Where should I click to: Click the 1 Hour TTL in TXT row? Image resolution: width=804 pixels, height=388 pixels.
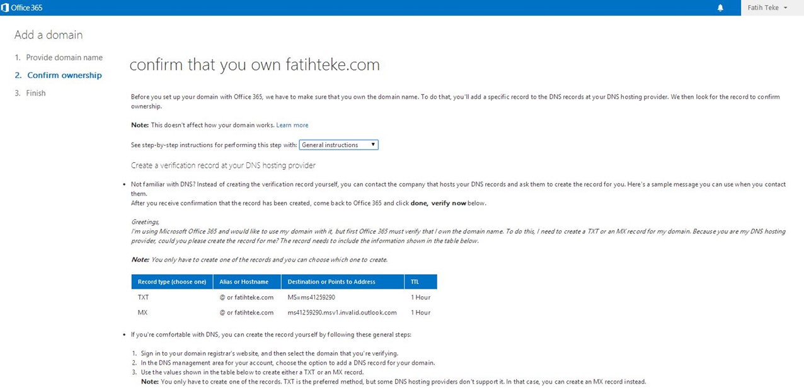tap(421, 297)
